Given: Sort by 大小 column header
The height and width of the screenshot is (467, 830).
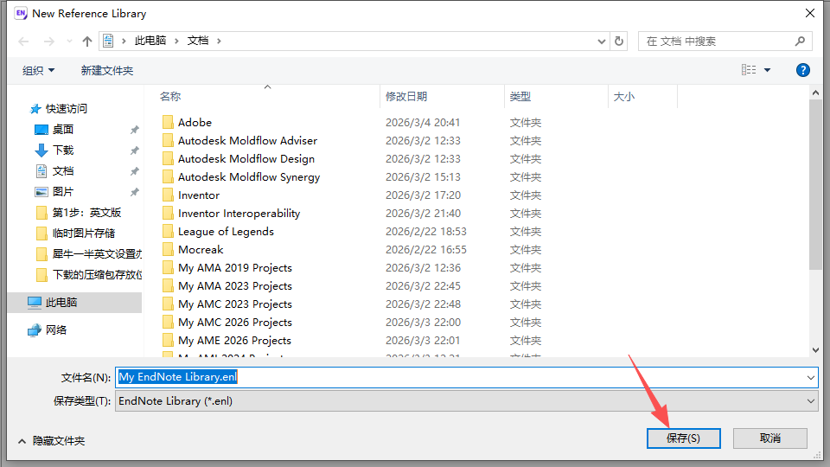Looking at the screenshot, I should [623, 96].
